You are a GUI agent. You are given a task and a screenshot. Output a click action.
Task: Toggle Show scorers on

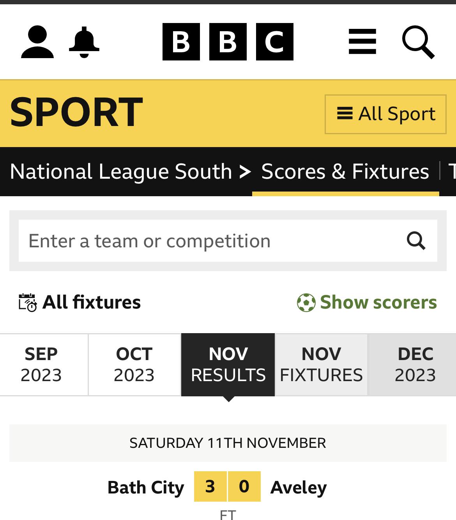[x=367, y=302]
